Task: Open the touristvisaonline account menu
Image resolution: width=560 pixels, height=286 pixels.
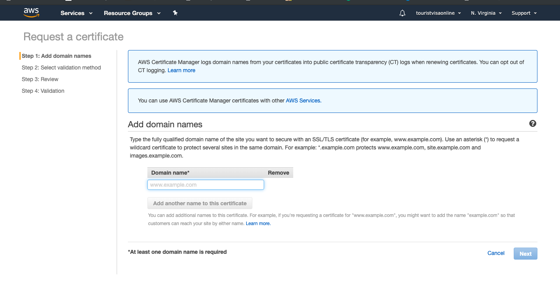Action: pyautogui.click(x=438, y=13)
